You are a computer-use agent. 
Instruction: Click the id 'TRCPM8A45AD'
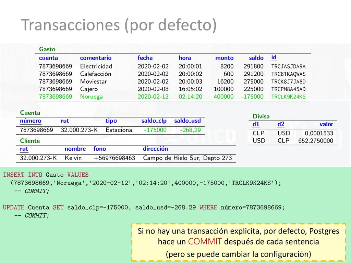[x=288, y=89]
